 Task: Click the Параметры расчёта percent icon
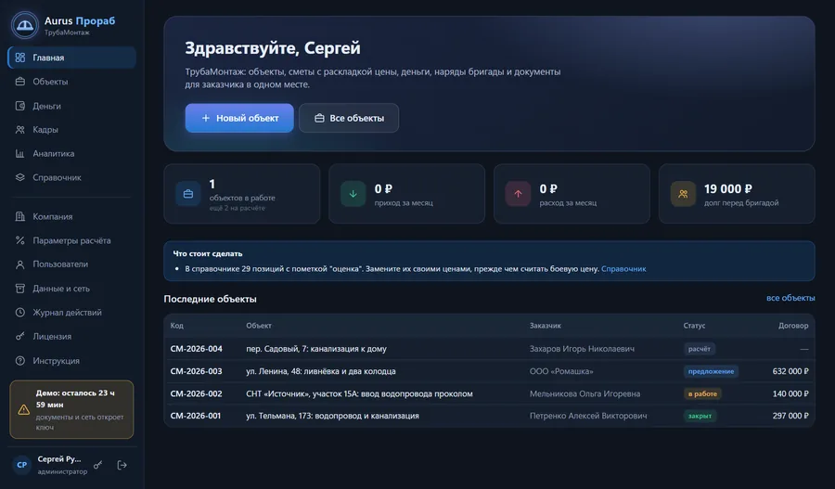20,240
